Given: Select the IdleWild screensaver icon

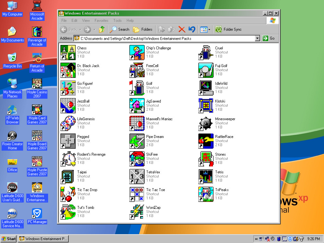Looking at the screenshot, I should (206, 88).
